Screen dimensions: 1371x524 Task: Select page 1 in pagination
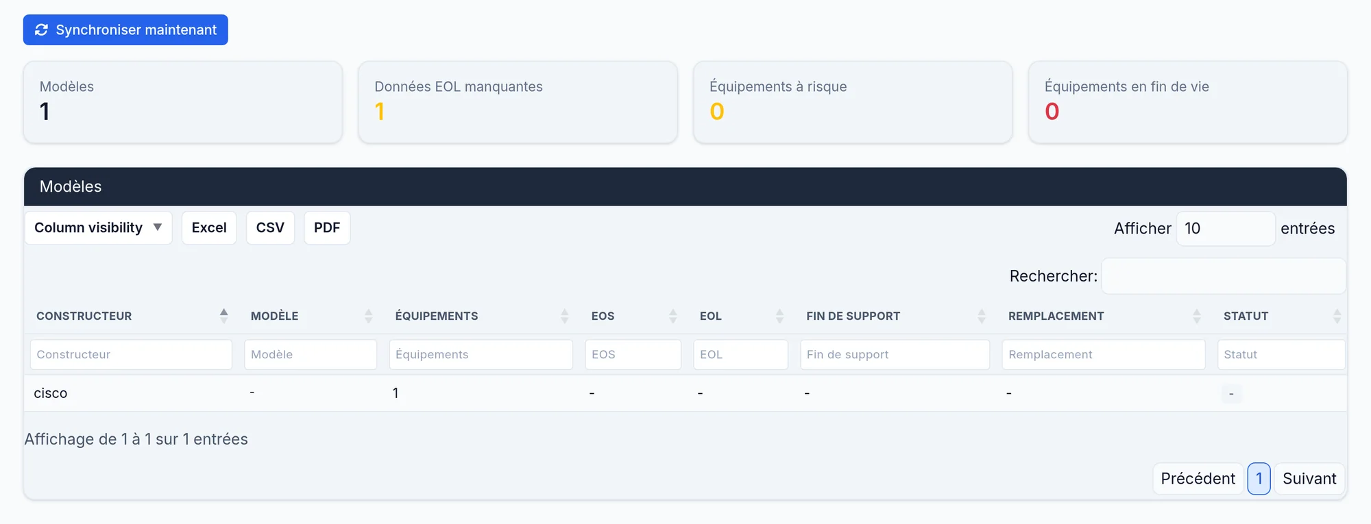tap(1259, 479)
